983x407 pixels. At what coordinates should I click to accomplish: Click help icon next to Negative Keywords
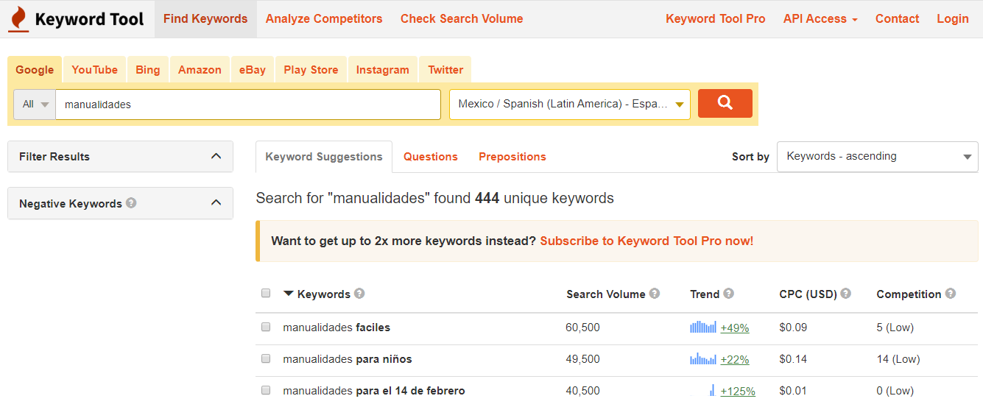pyautogui.click(x=131, y=203)
